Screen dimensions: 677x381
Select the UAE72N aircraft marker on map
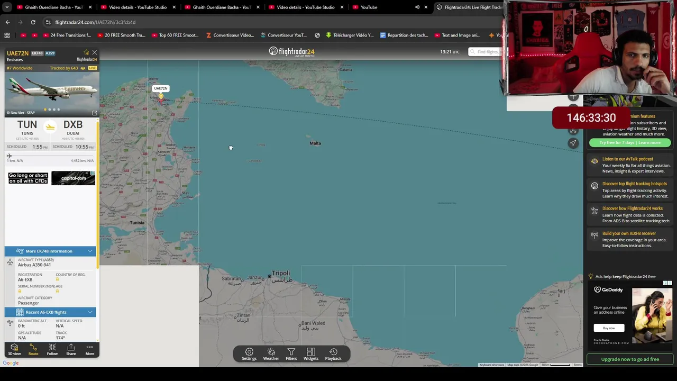point(161,96)
